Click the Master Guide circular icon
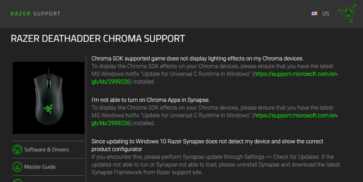Viewport: 363px width, 182px height. (17, 167)
